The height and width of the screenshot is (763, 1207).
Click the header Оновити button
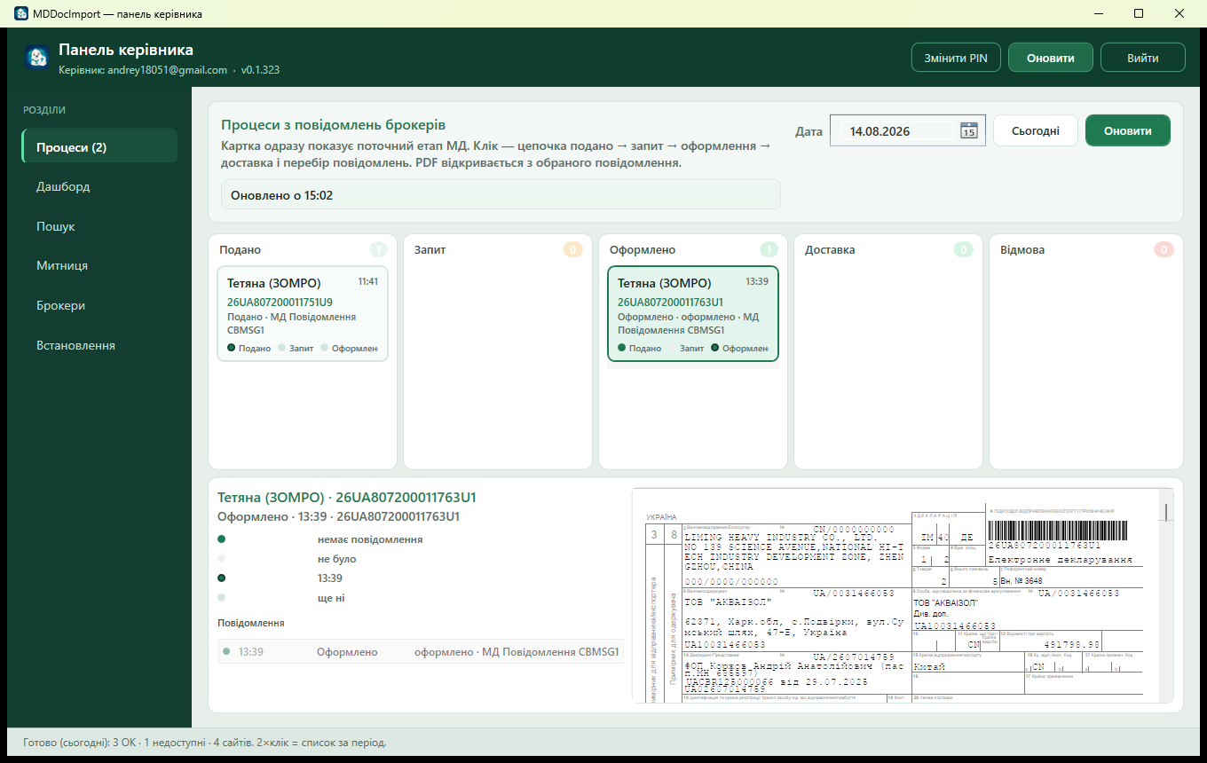tap(1051, 58)
